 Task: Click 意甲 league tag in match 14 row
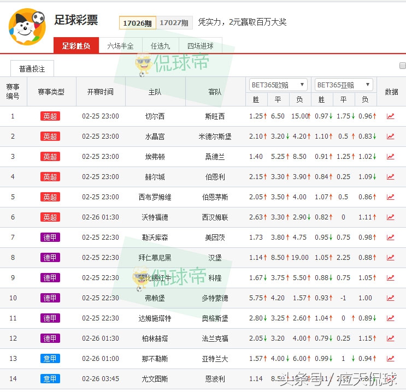(x=50, y=378)
